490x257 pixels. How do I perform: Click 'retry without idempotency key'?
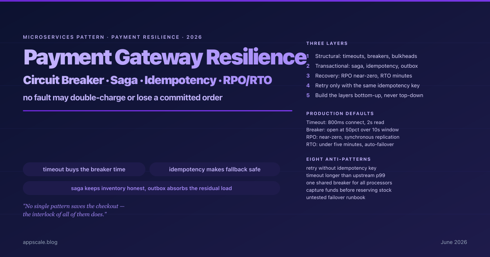pos(341,168)
